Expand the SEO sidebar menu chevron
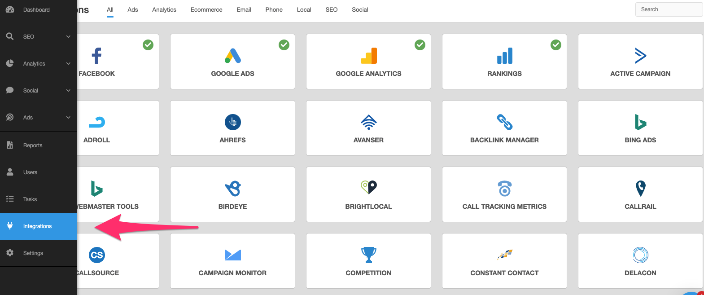This screenshot has height=295, width=704. point(68,36)
